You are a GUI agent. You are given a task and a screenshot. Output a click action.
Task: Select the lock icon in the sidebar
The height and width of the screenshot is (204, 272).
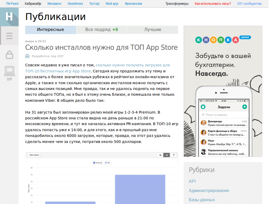[9, 54]
